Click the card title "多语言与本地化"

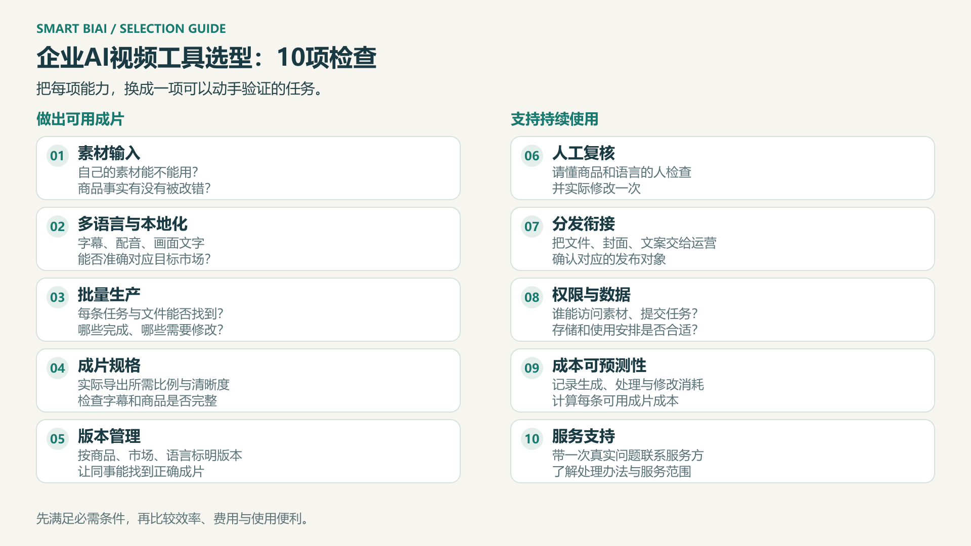tap(133, 224)
